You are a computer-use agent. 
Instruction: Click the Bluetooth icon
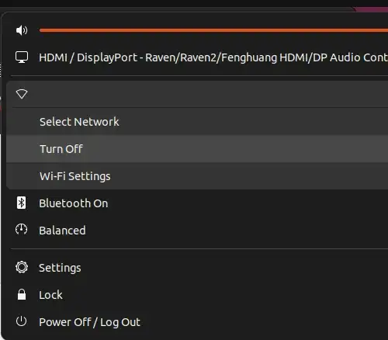[21, 203]
